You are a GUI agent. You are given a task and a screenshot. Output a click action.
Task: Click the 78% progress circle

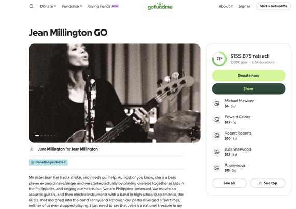coord(219,59)
